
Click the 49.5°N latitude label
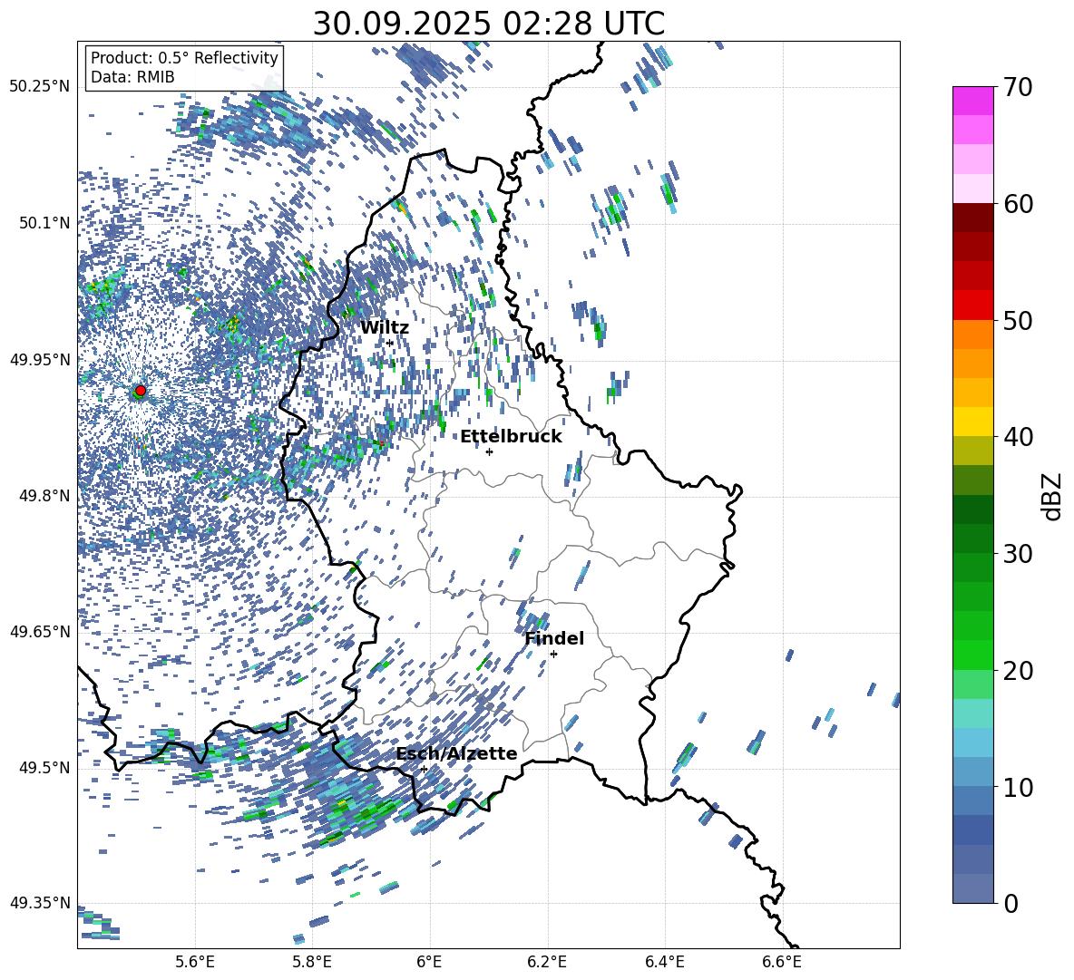44,768
